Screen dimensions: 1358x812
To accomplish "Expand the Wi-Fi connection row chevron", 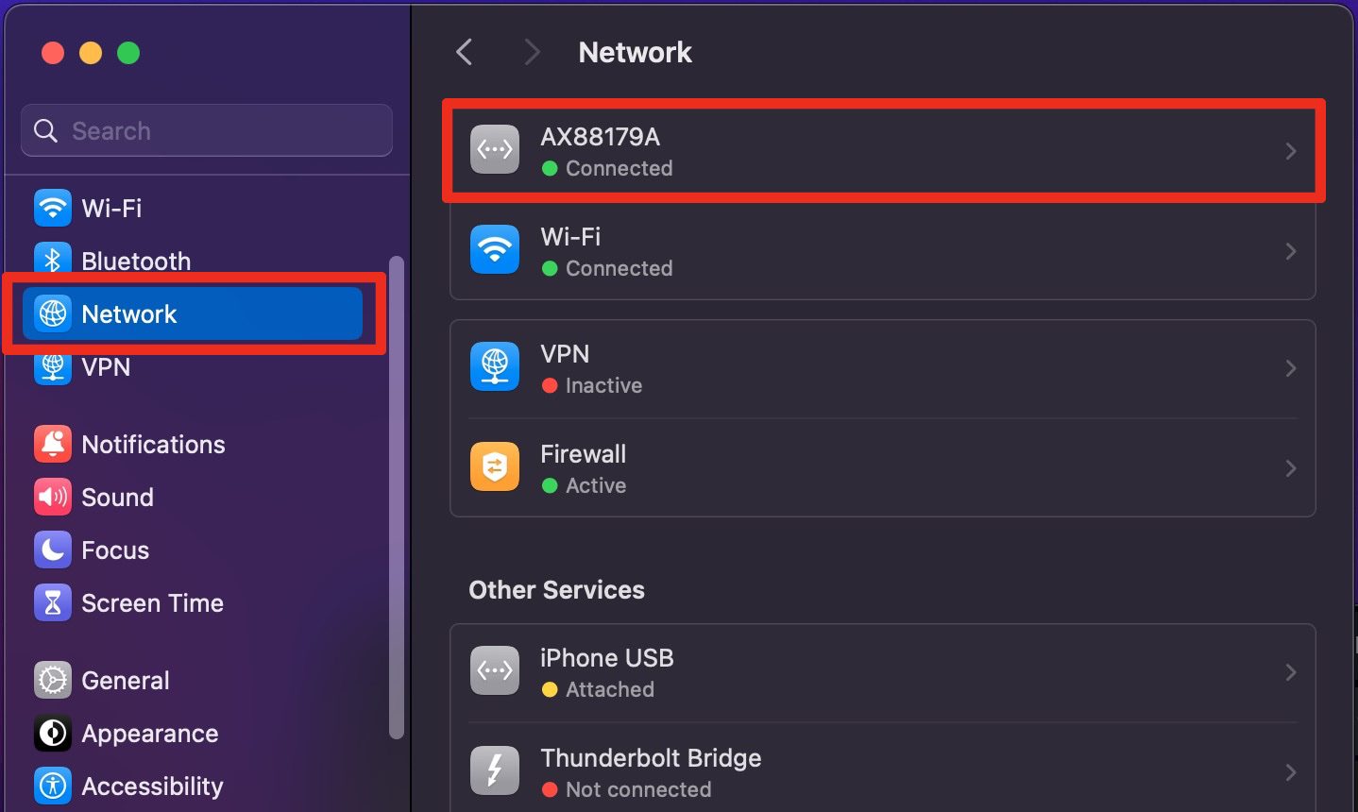I will pos(1290,251).
